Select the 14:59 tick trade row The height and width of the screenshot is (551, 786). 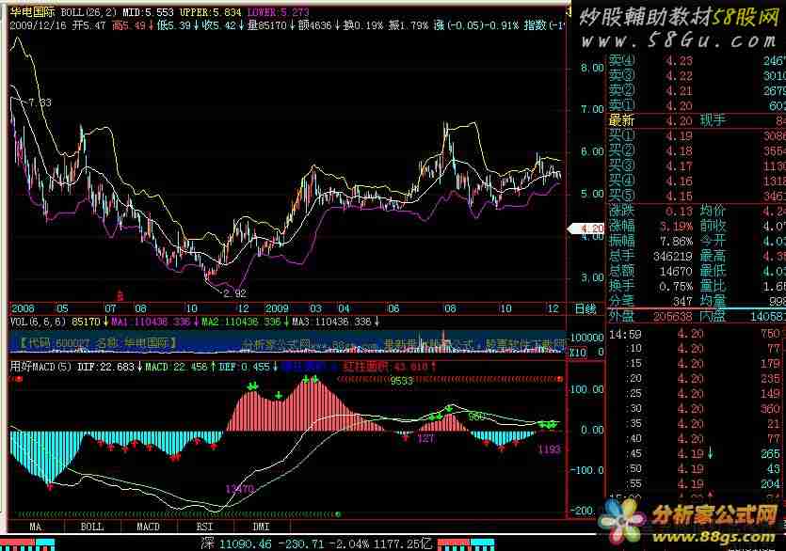pyautogui.click(x=697, y=334)
